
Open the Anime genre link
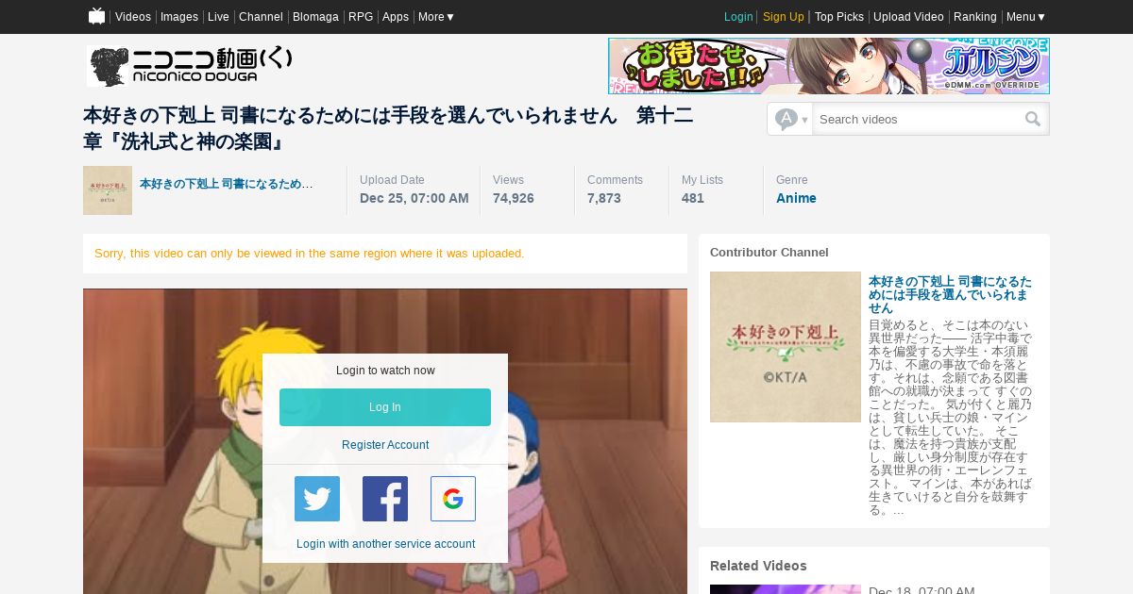coord(796,198)
